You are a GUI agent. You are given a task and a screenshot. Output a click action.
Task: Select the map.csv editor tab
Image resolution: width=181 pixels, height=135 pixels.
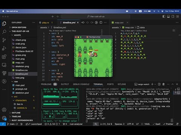[119, 22]
